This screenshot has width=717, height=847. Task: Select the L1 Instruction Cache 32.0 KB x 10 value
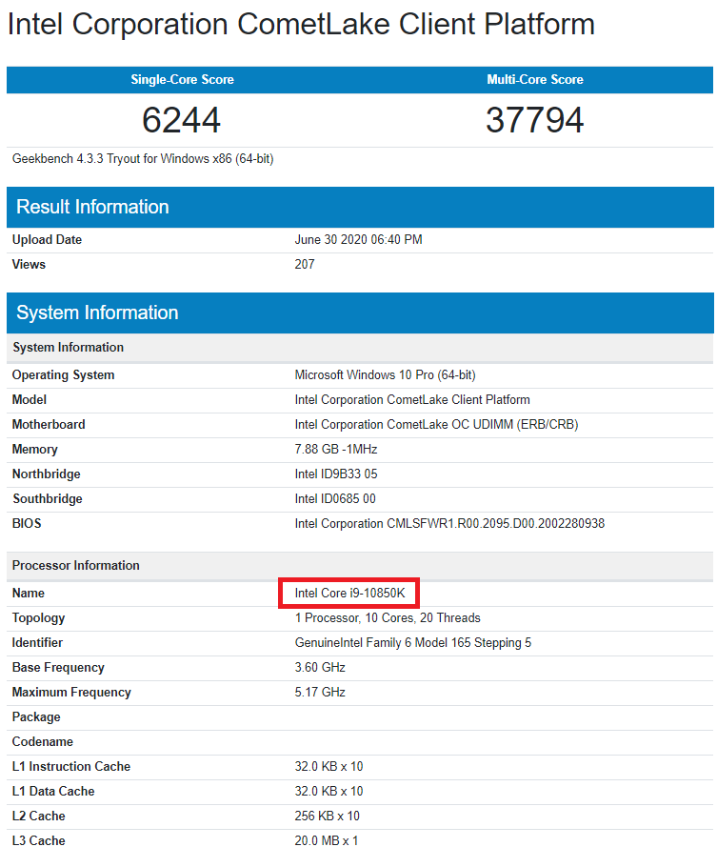(329, 767)
